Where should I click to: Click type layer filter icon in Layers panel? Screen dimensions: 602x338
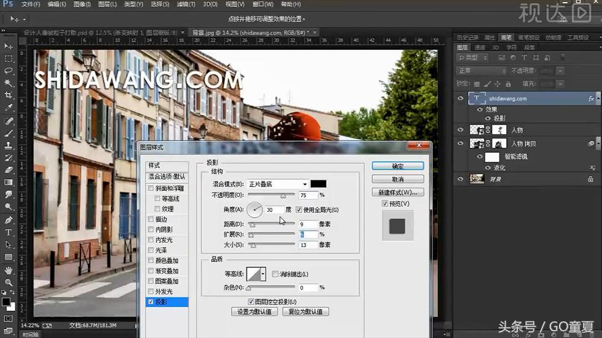524,58
